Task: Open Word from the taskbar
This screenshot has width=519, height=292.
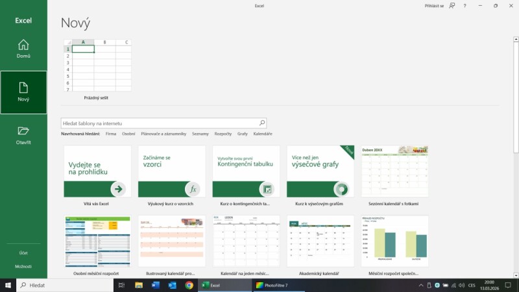Action: tap(156, 285)
